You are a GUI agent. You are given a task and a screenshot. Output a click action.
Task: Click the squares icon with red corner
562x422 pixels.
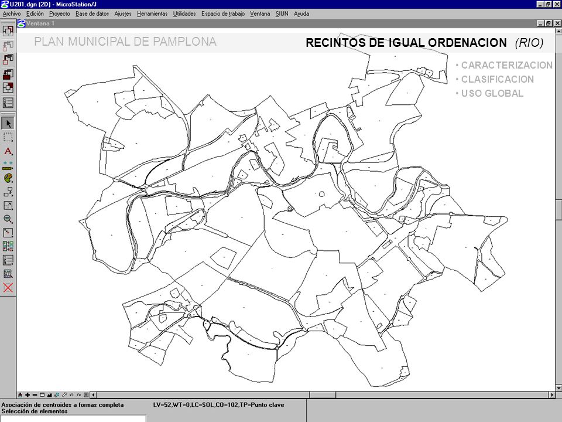(8, 87)
